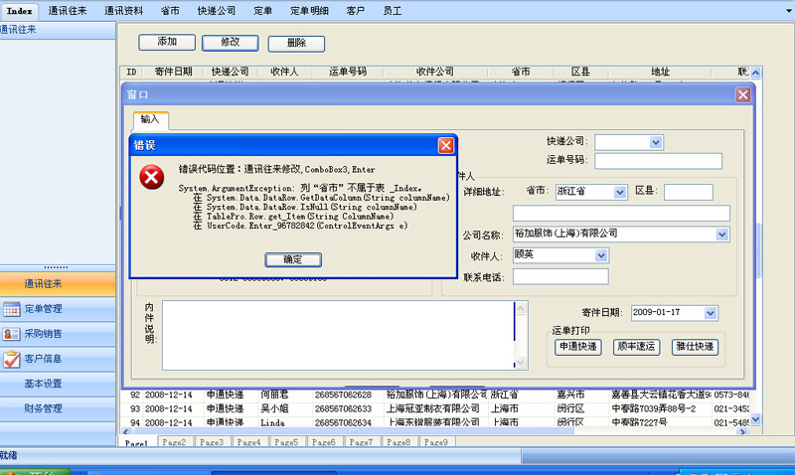Image resolution: width=795 pixels, height=475 pixels.
Task: Print waybill with 雅仕快递 button
Action: click(x=695, y=347)
